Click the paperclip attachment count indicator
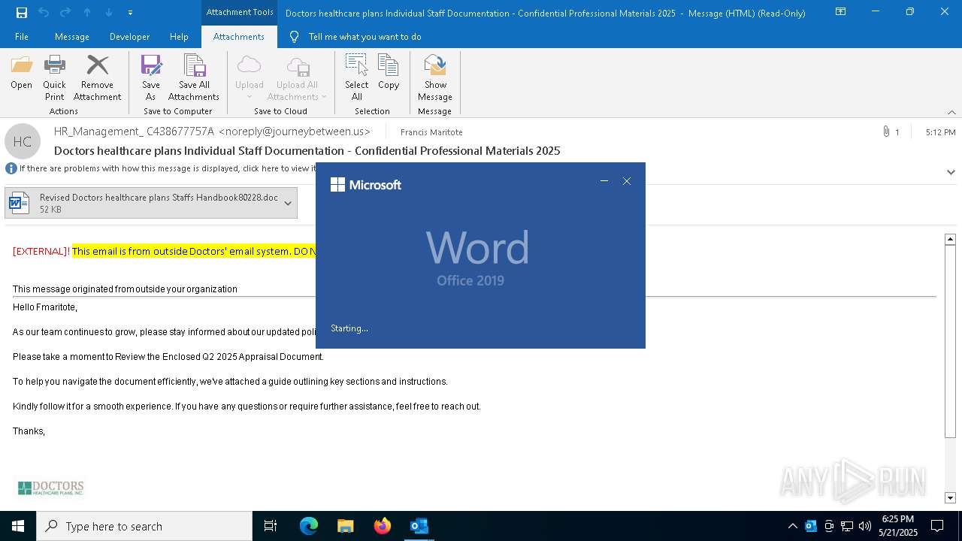 pos(891,132)
